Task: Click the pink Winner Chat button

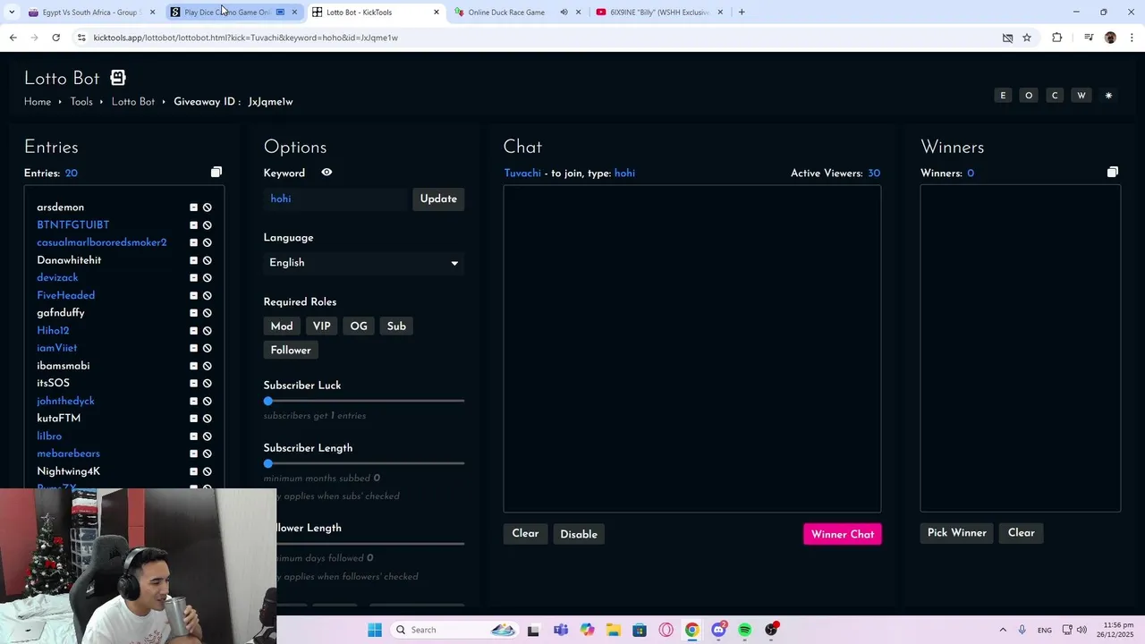Action: click(x=843, y=534)
